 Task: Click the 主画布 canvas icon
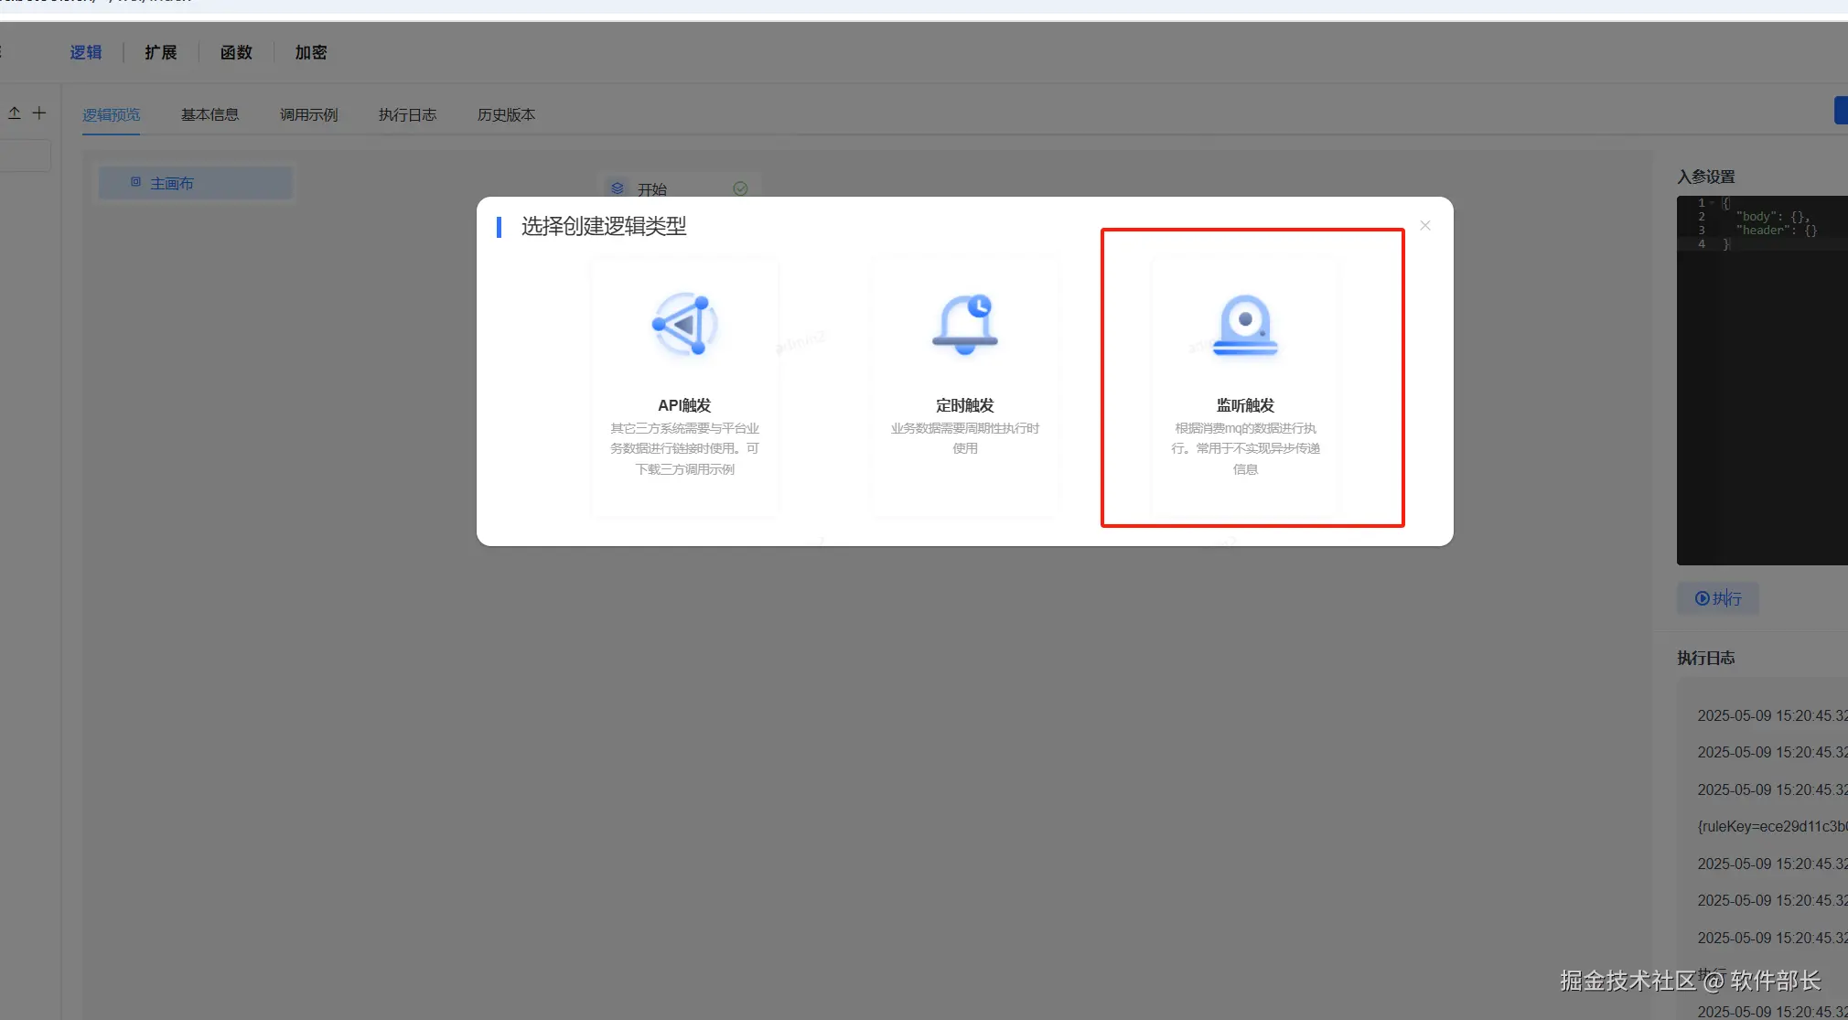pyautogui.click(x=135, y=182)
